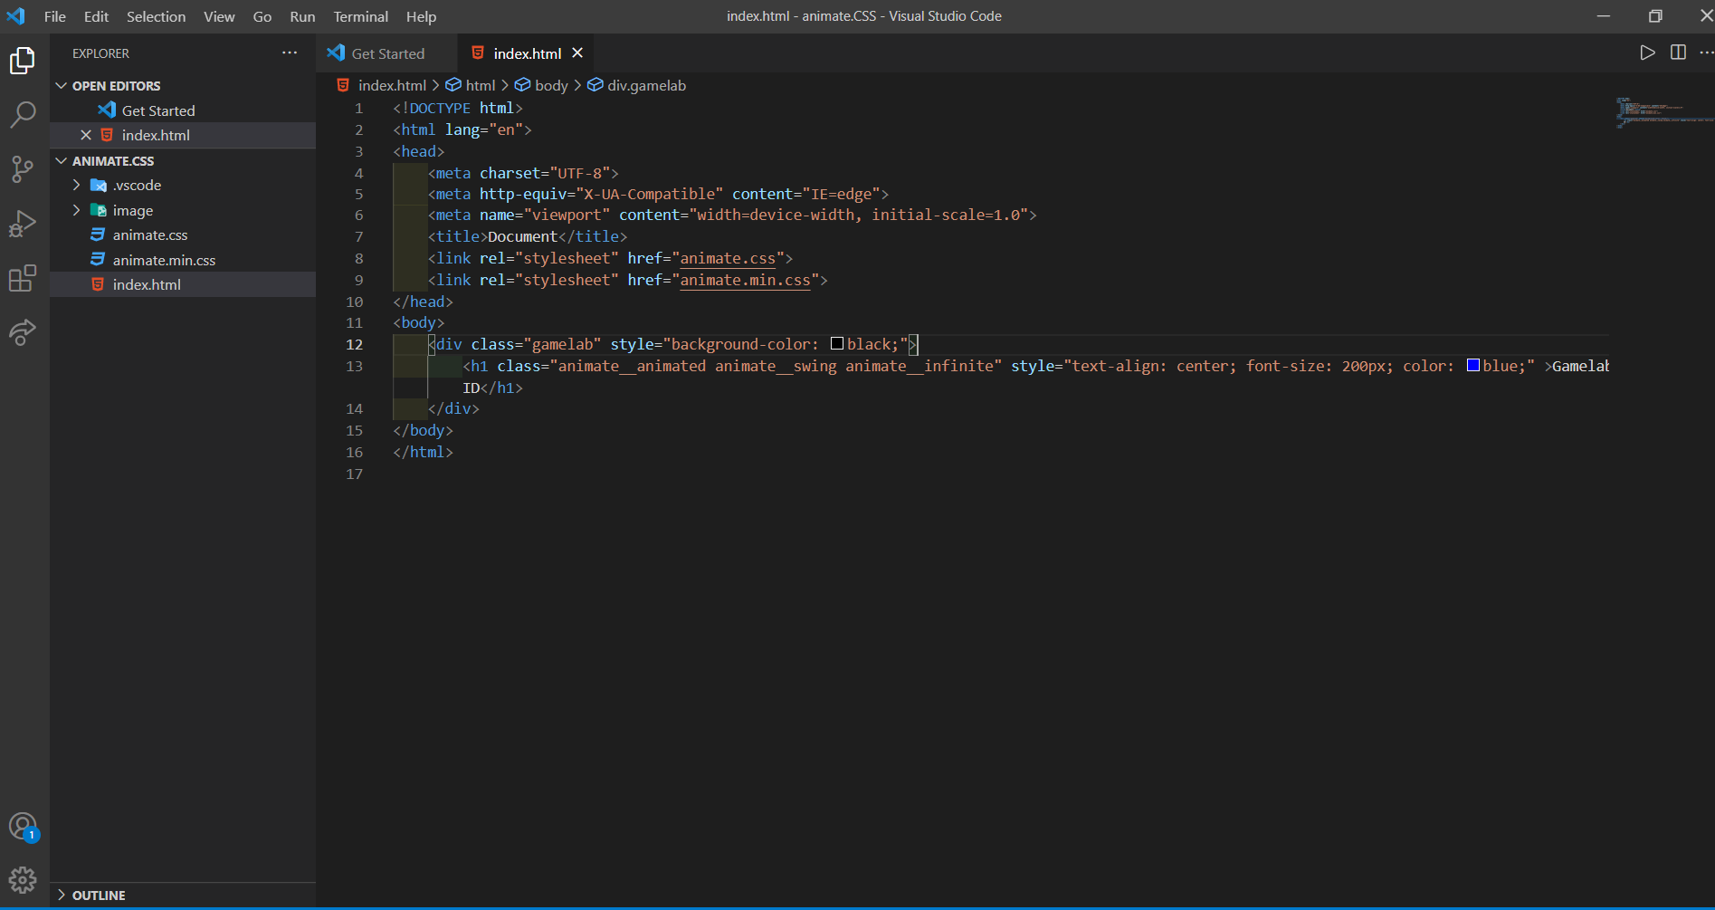Click the closing </html> tag on line 16
The height and width of the screenshot is (910, 1715).
click(x=423, y=452)
